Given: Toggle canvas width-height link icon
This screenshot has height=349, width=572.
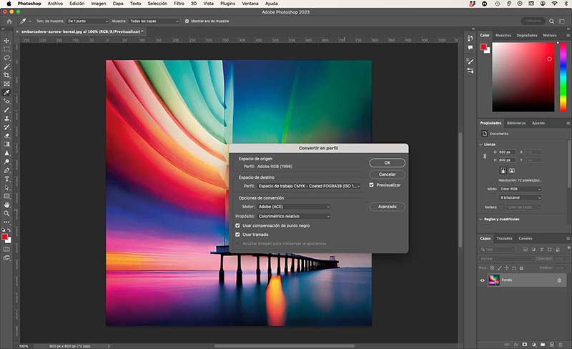Looking at the screenshot, I should click(x=485, y=156).
